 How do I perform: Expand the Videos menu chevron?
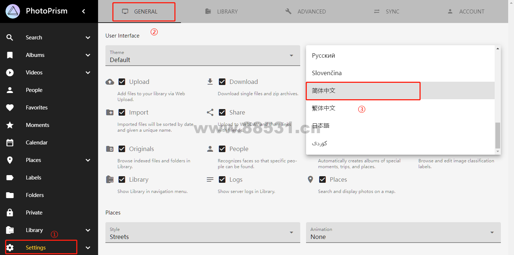88,73
